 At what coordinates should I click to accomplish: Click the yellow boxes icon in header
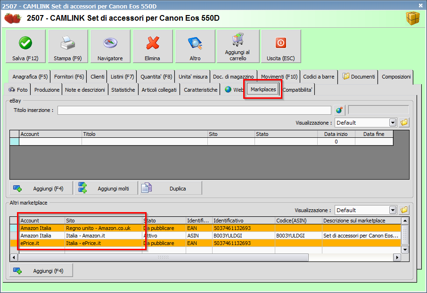(x=413, y=18)
